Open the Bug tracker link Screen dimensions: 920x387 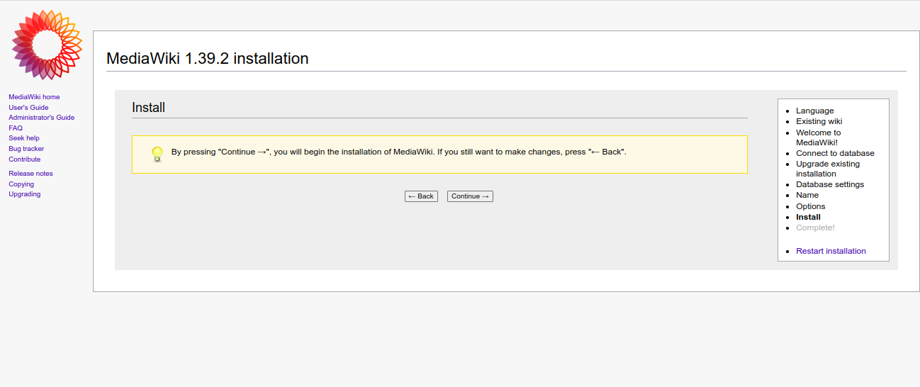coord(26,149)
